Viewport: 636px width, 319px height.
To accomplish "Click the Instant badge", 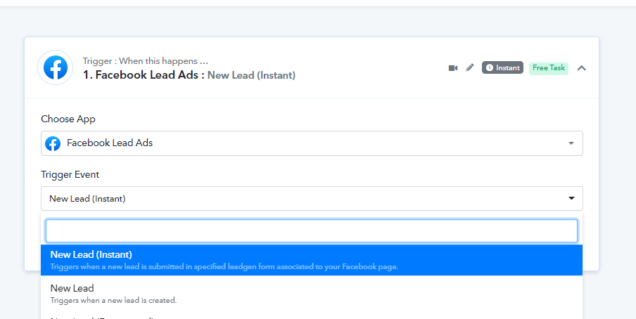I will (x=502, y=67).
